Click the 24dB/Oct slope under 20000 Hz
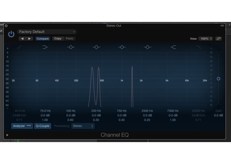231x164 pixels. [198, 116]
